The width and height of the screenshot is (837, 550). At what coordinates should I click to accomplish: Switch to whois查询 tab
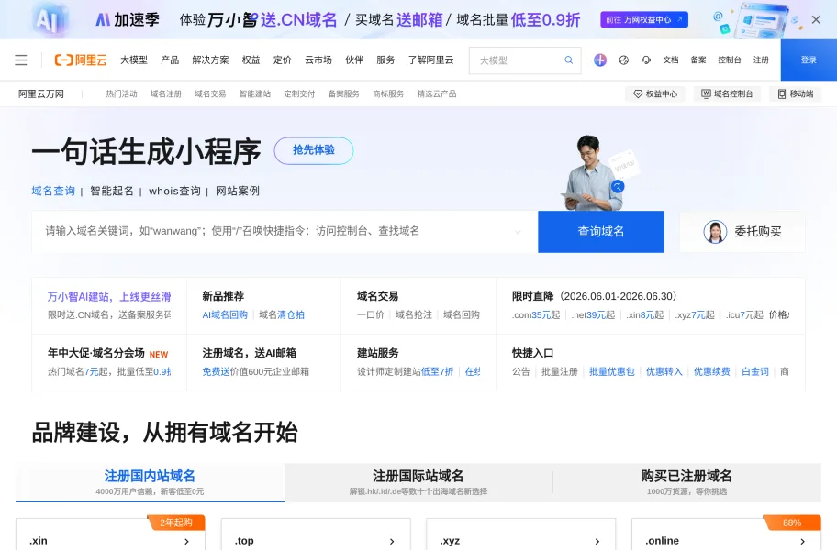(x=174, y=191)
